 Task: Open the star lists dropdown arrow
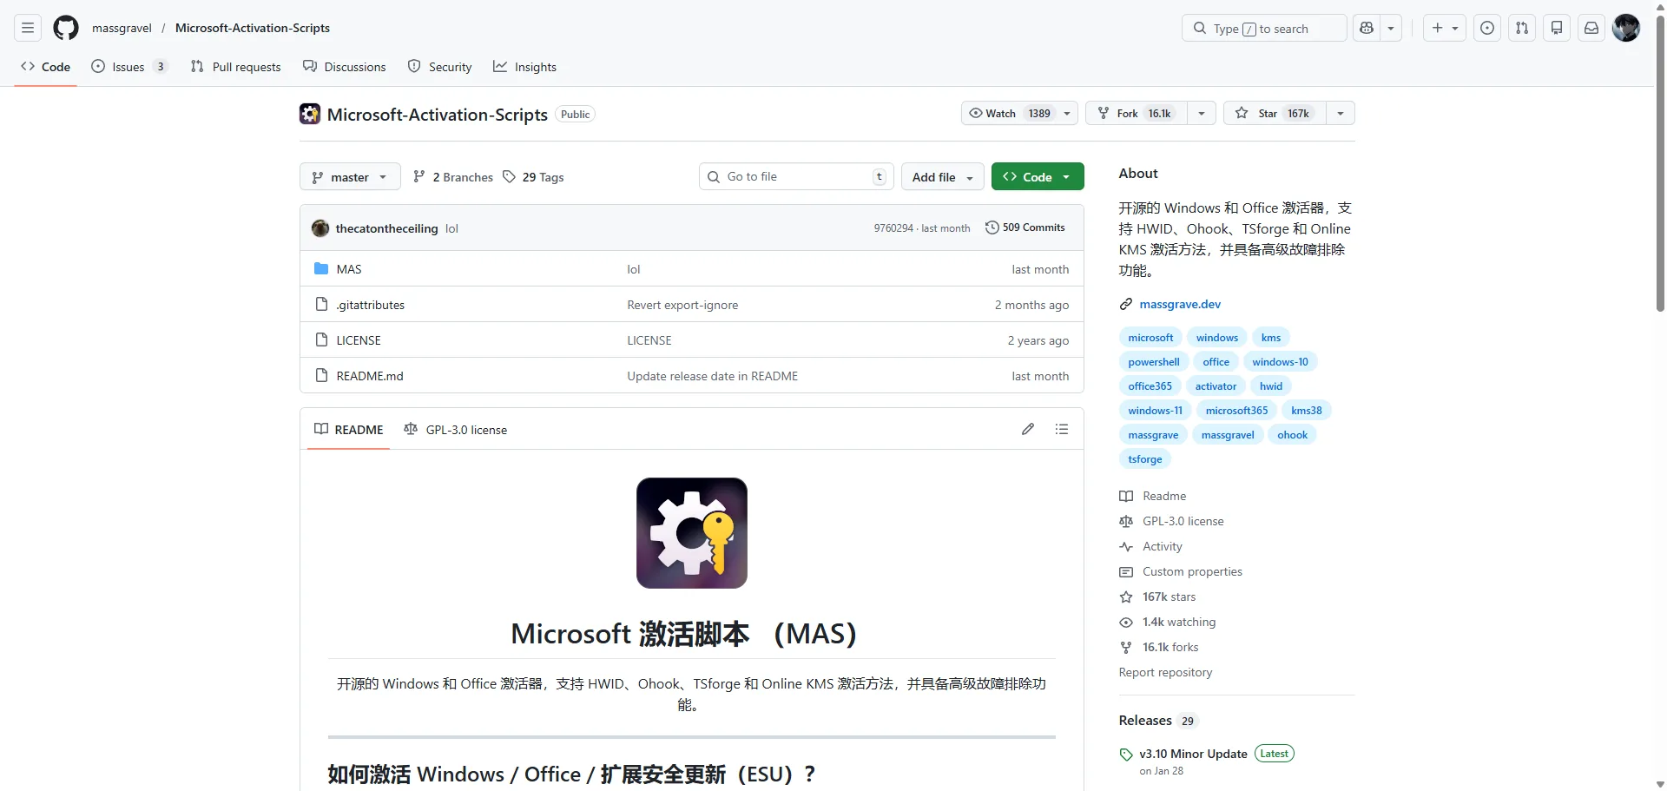1341,114
